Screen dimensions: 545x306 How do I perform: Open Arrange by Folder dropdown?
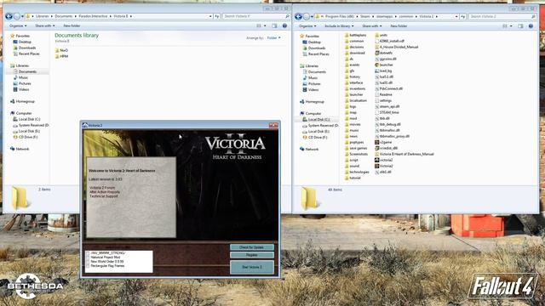coord(274,37)
